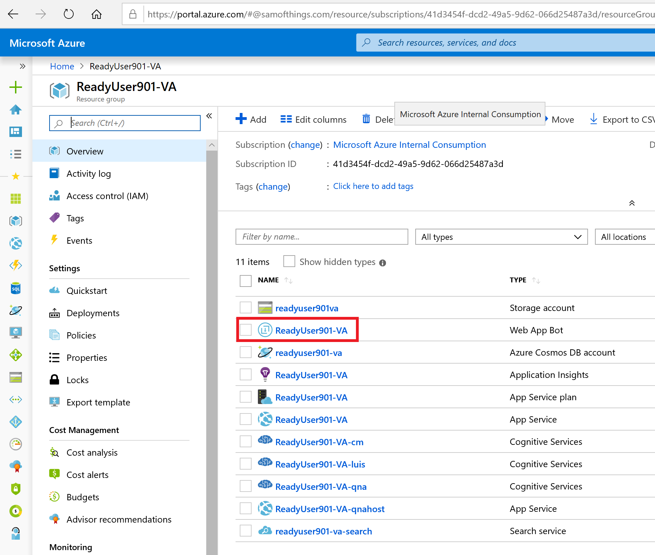
Task: Click the browser refresh icon
Action: tap(69, 14)
